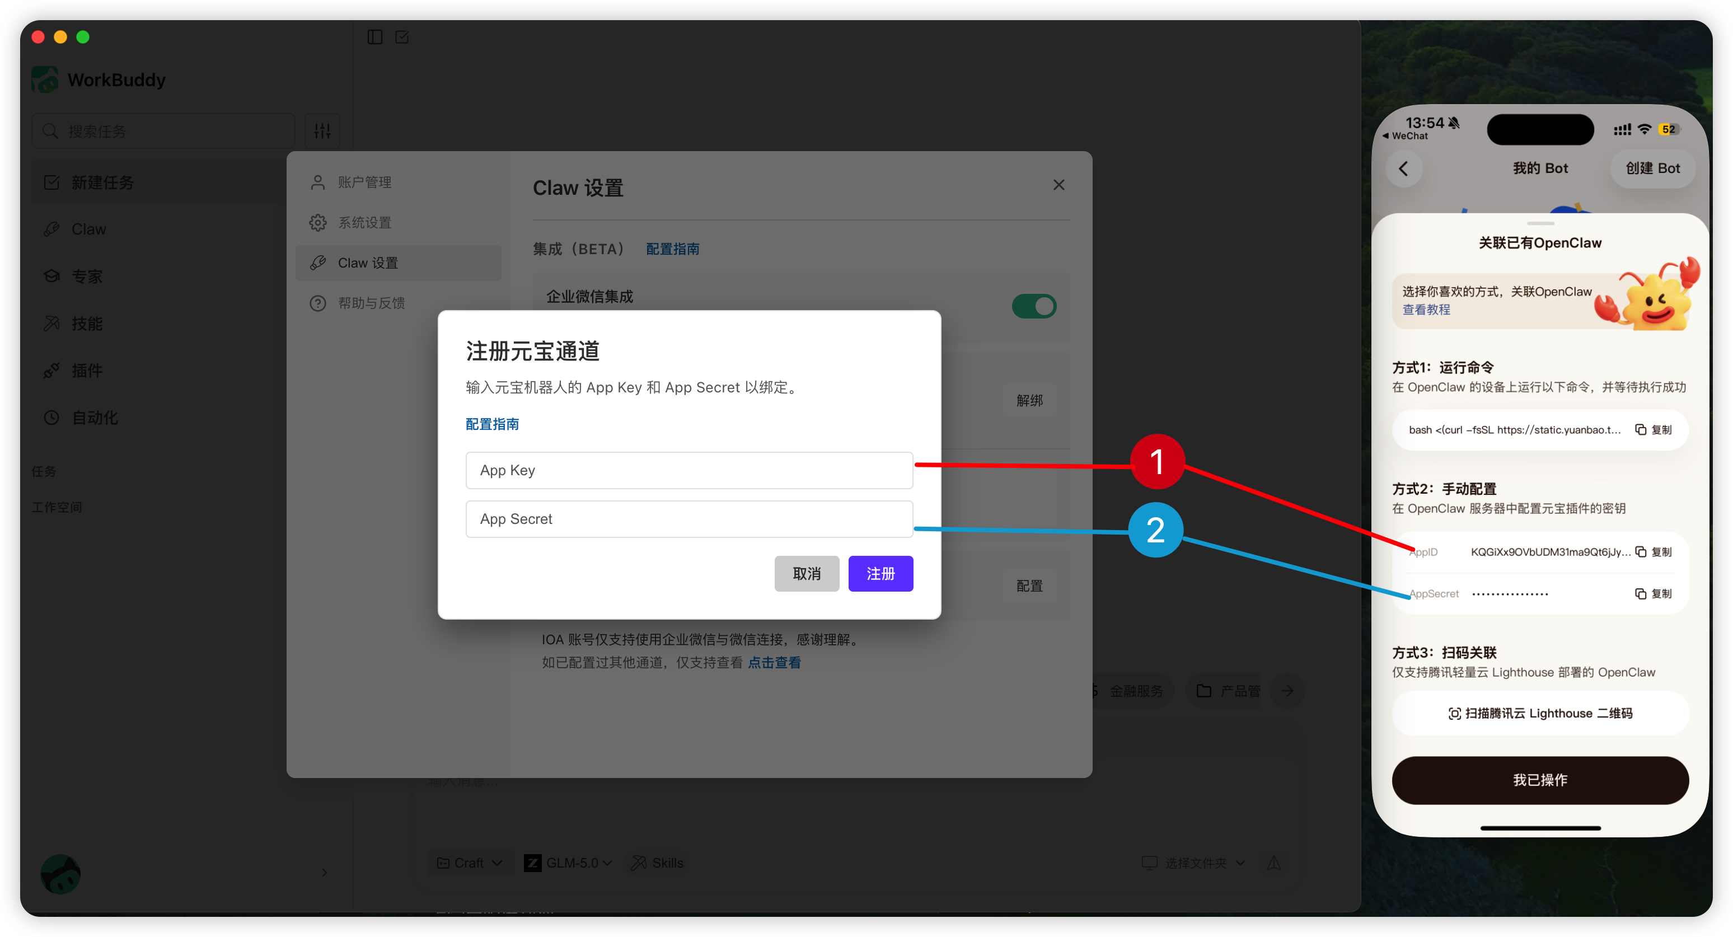Open the filter sliders icon beside search
The width and height of the screenshot is (1733, 937).
pyautogui.click(x=322, y=131)
